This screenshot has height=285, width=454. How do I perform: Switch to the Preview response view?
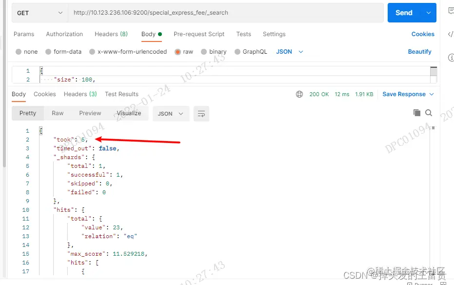tap(90, 113)
